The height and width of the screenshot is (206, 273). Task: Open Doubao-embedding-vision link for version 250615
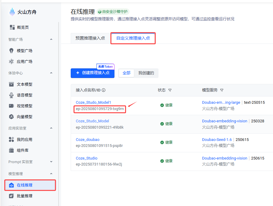224,158
